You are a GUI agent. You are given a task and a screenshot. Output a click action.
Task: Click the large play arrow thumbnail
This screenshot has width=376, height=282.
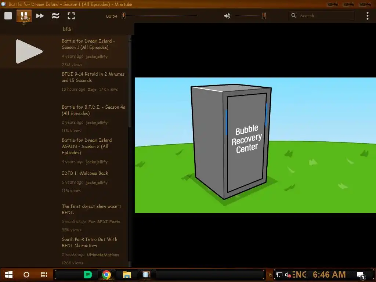[29, 51]
